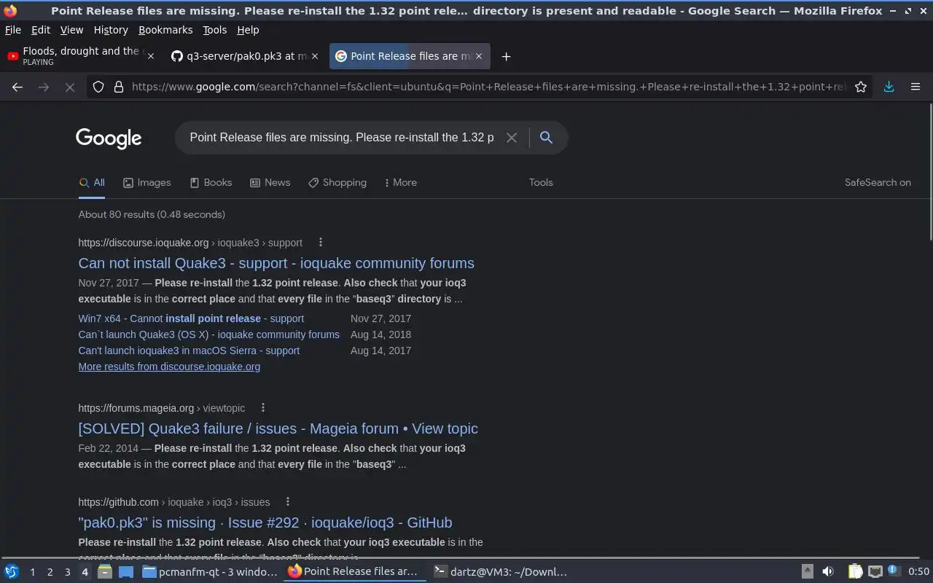Switch to workspace 4 in pager
The width and height of the screenshot is (933, 583).
85,572
